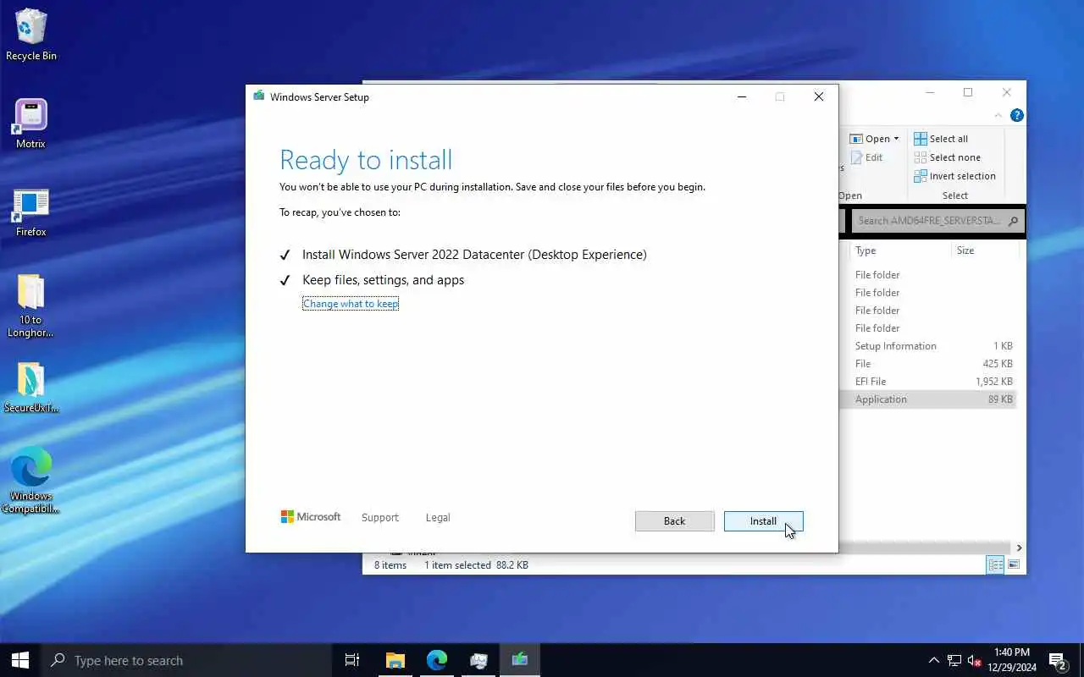Open the Change what to keep link
This screenshot has height=677, width=1084.
[351, 304]
